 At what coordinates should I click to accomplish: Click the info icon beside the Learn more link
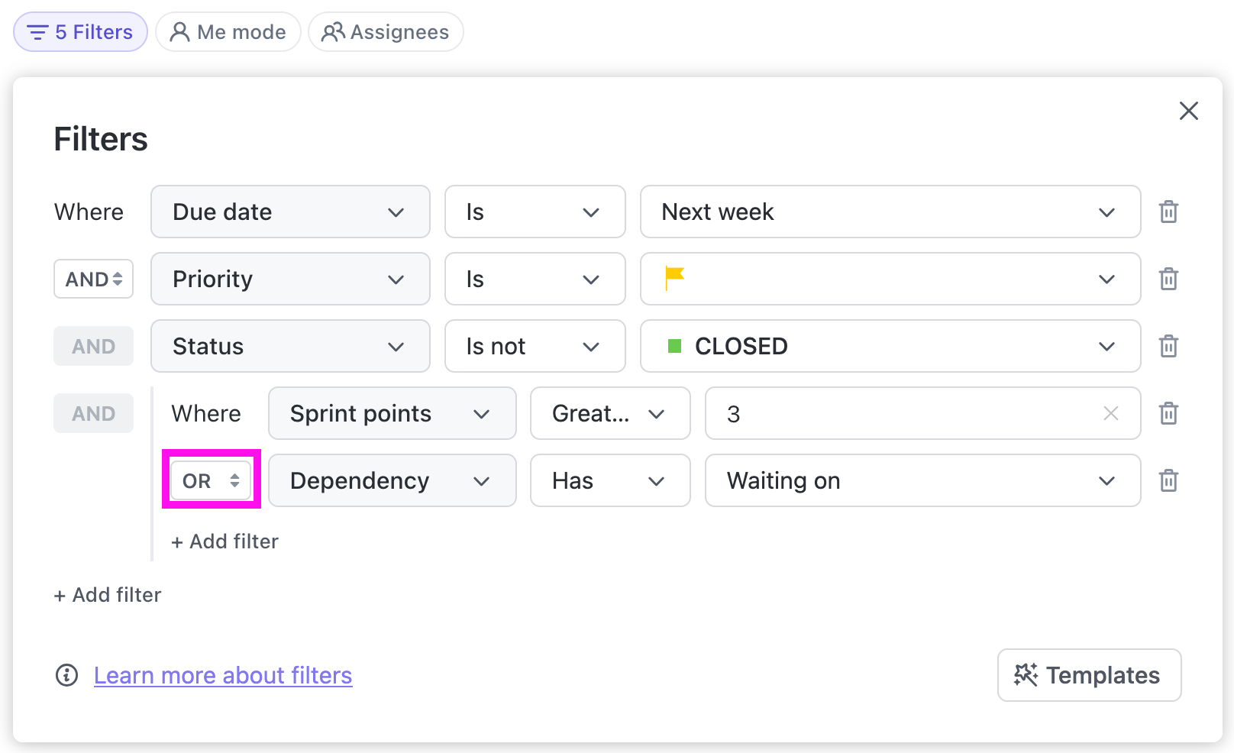67,675
